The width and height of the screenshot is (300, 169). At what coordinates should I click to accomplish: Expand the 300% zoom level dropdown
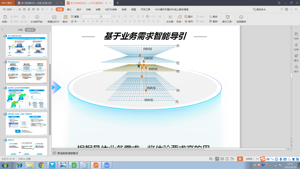point(253,159)
